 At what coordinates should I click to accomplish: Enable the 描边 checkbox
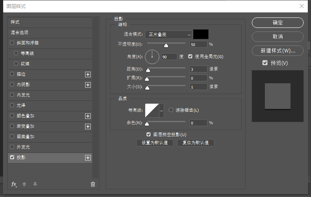tap(12, 74)
